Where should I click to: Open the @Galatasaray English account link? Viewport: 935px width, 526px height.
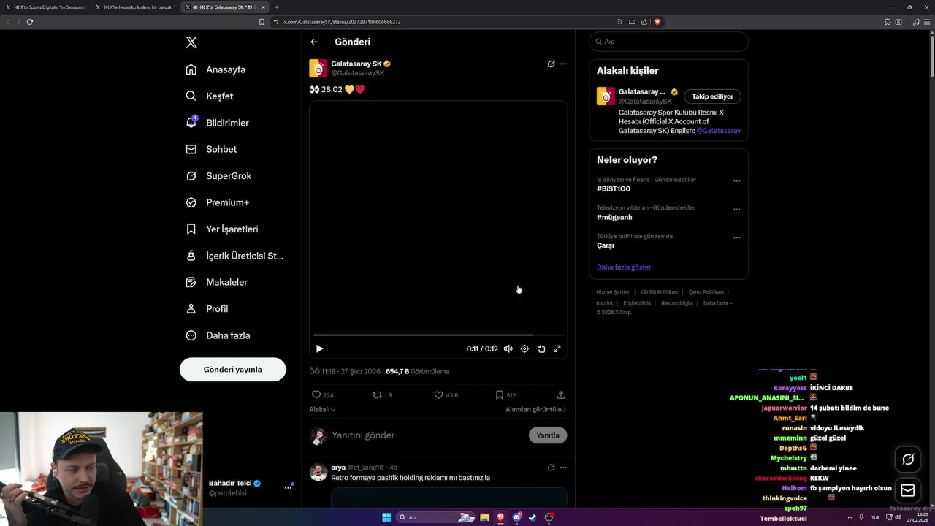(x=718, y=131)
